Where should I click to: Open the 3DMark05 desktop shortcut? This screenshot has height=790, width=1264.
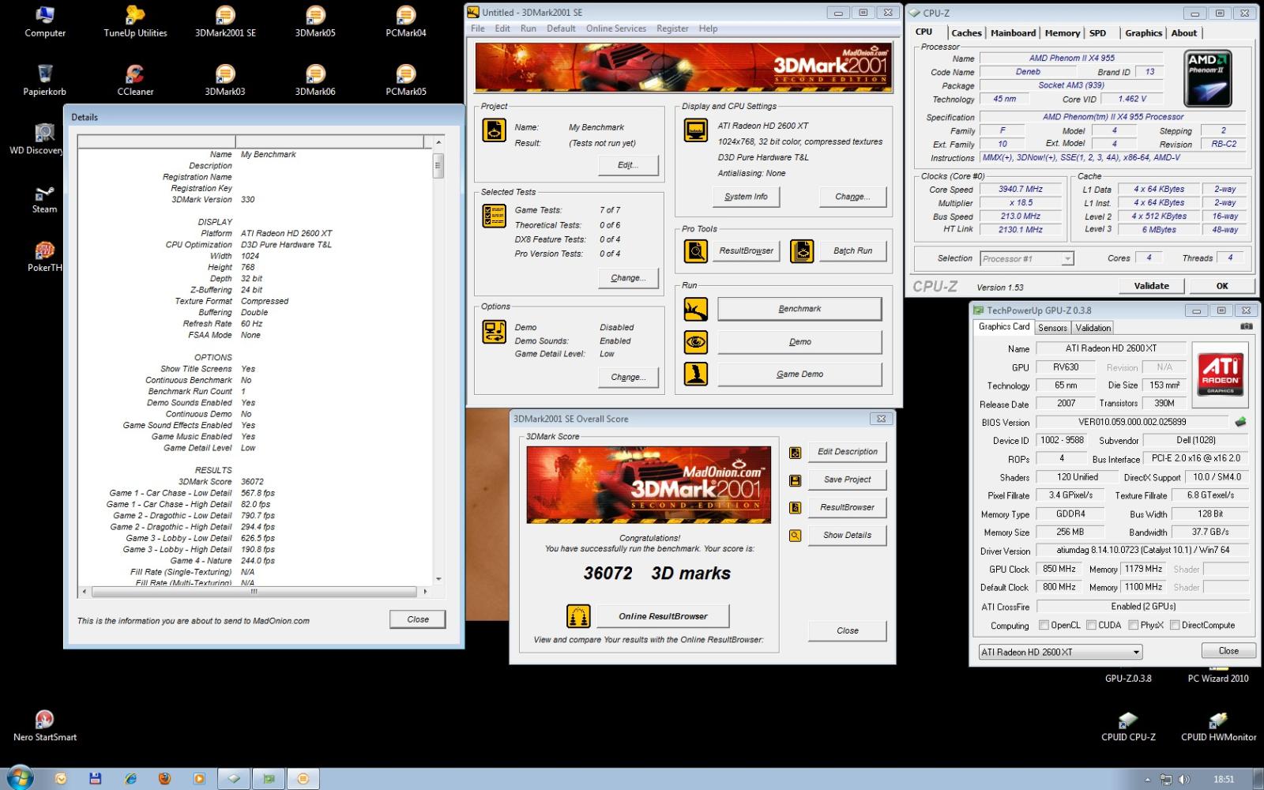click(x=315, y=21)
